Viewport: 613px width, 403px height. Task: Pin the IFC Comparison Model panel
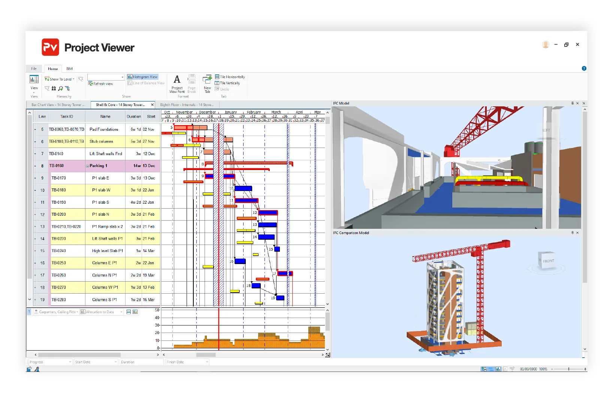click(x=572, y=233)
